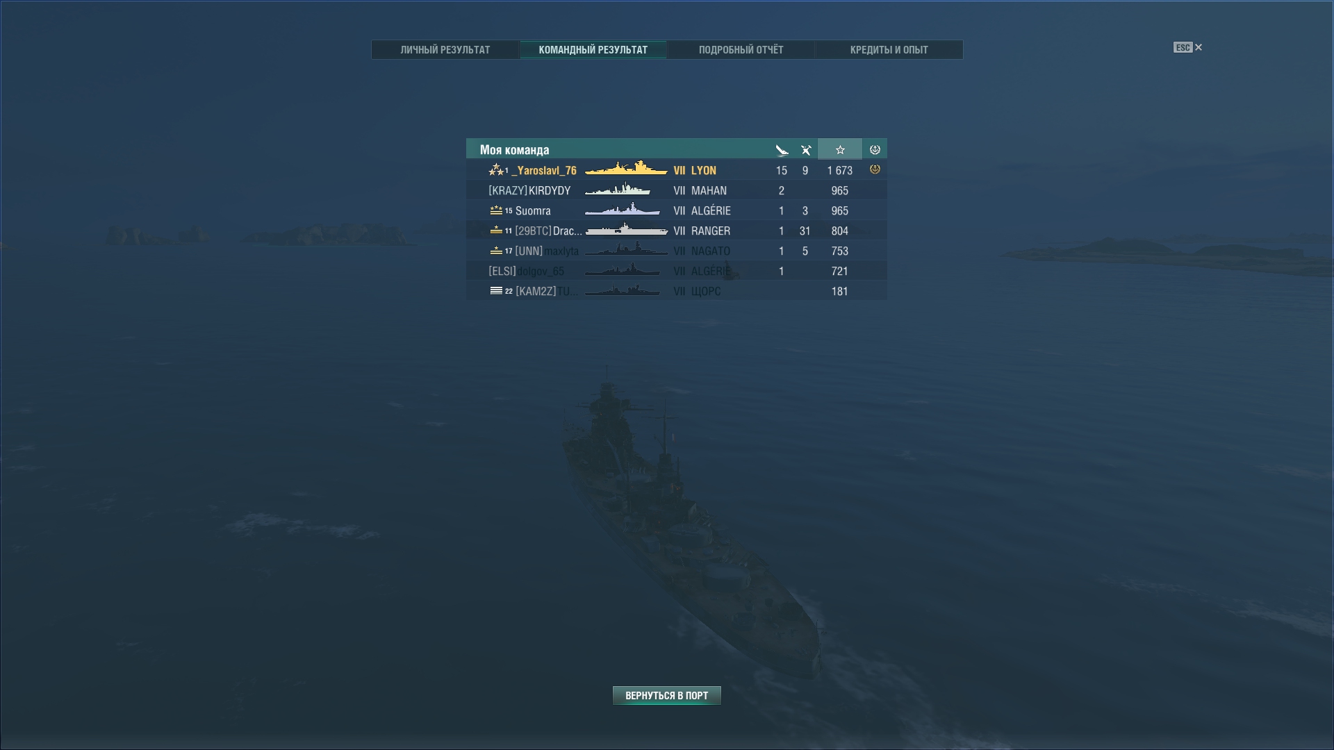
Task: Close results screen with ESC button
Action: tap(1187, 47)
